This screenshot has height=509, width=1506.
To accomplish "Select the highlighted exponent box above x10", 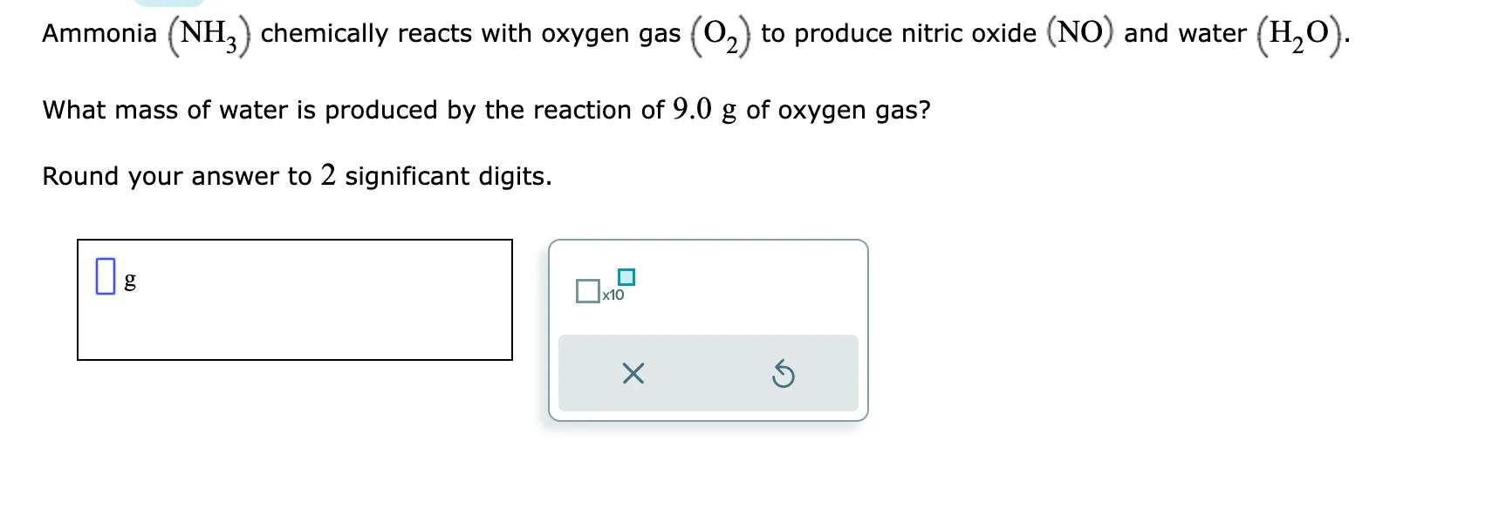I will [626, 276].
